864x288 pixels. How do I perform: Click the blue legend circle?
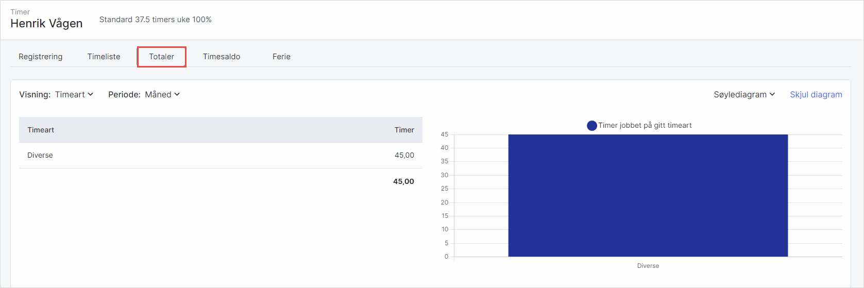[x=592, y=125]
